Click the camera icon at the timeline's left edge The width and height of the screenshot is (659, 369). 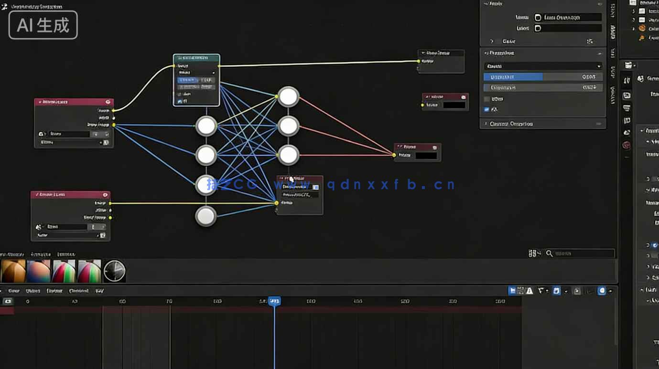pyautogui.click(x=8, y=301)
